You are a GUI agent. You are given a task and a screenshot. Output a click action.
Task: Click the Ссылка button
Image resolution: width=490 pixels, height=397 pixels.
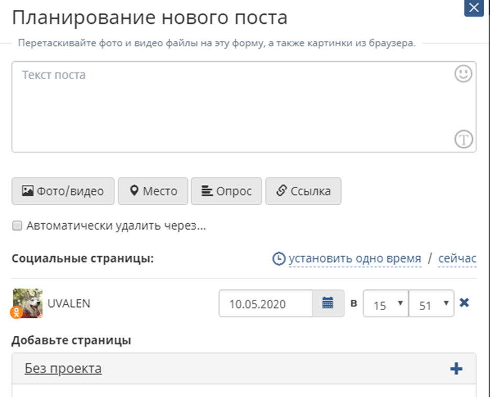point(303,191)
